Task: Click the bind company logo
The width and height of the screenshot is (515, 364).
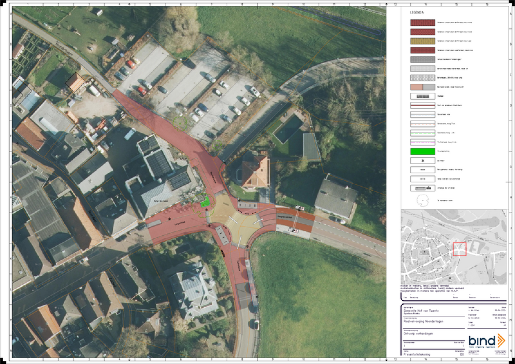Action: click(487, 341)
